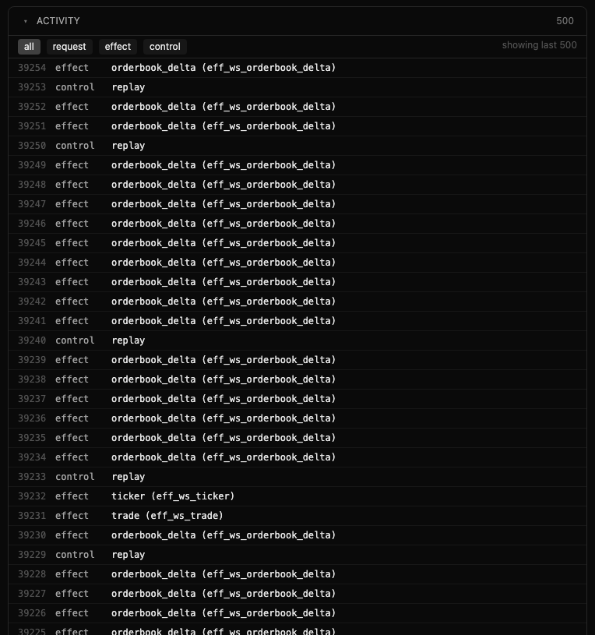Open event 39227 orderbook_delta row
Viewport: 595px width, 635px height.
pyautogui.click(x=297, y=593)
